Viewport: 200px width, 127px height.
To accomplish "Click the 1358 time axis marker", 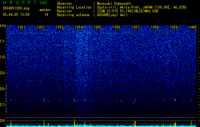I will tap(155, 27).
